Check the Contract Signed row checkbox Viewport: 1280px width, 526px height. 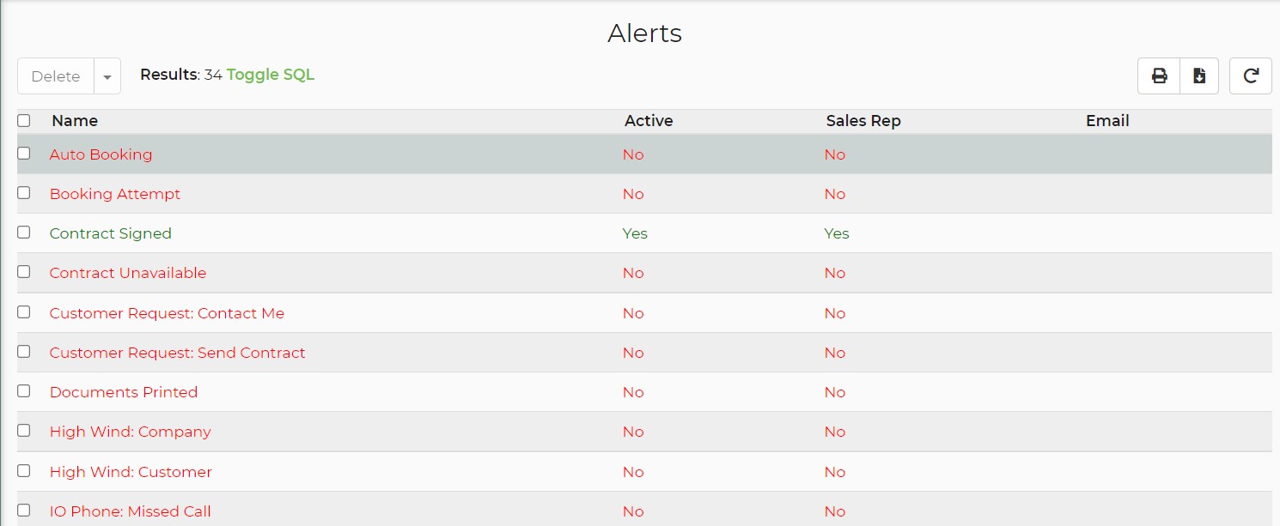[24, 233]
